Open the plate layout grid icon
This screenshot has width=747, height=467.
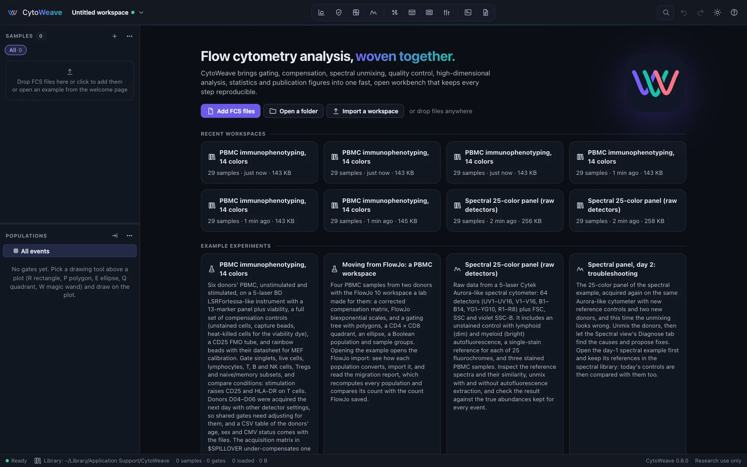(429, 12)
